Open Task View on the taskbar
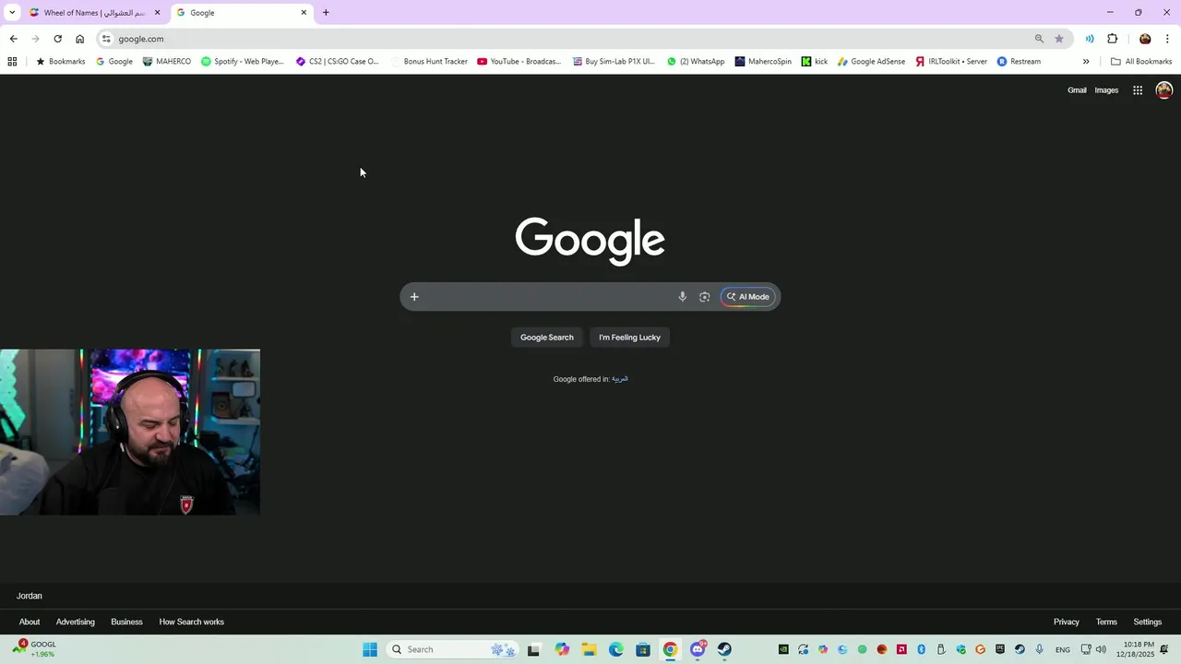 point(533,649)
